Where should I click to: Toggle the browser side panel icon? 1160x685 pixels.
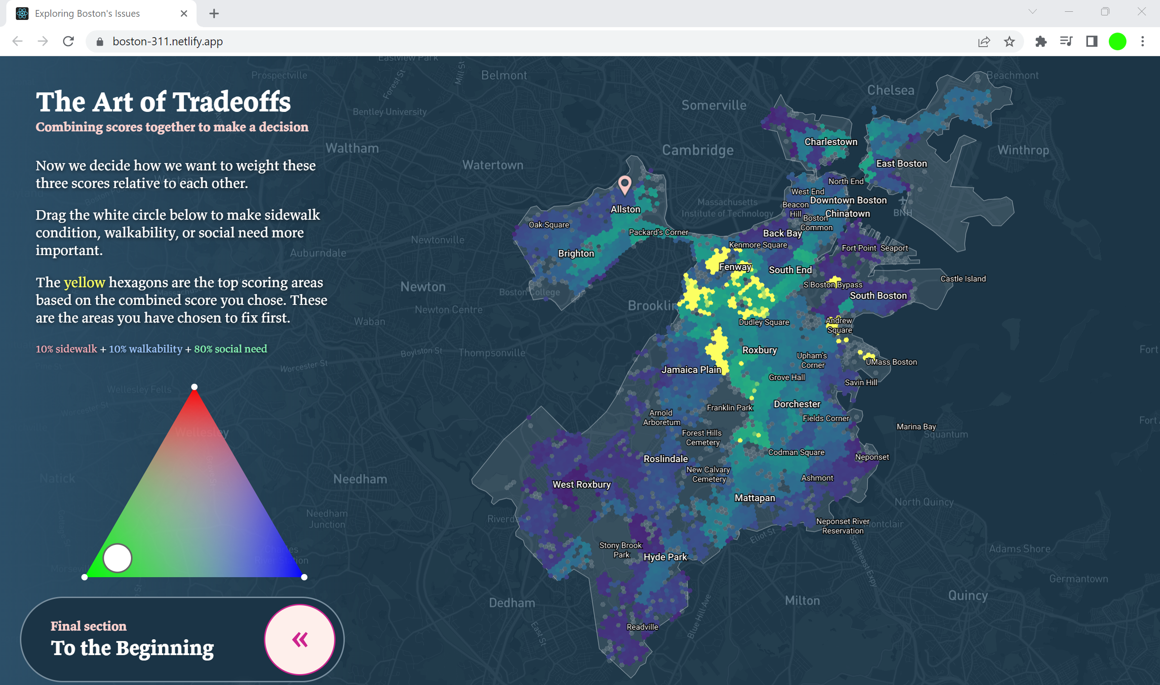click(1092, 42)
